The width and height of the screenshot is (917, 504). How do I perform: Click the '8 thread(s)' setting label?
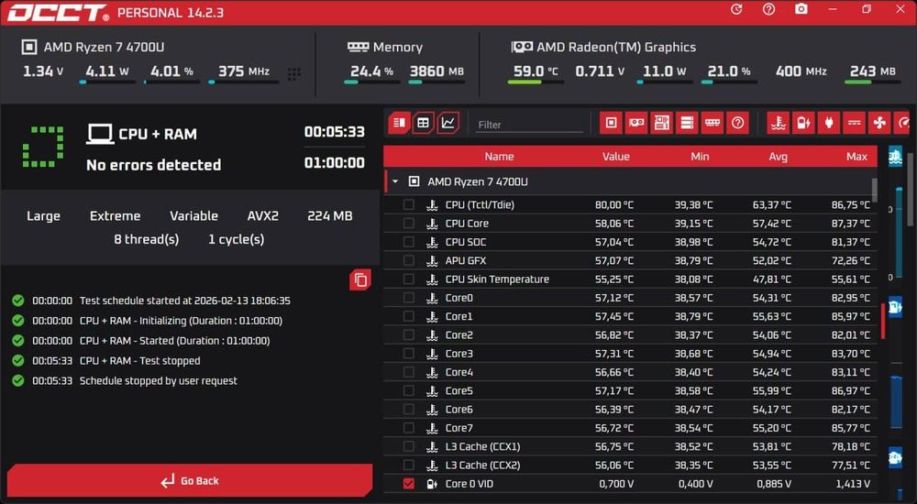coord(146,239)
